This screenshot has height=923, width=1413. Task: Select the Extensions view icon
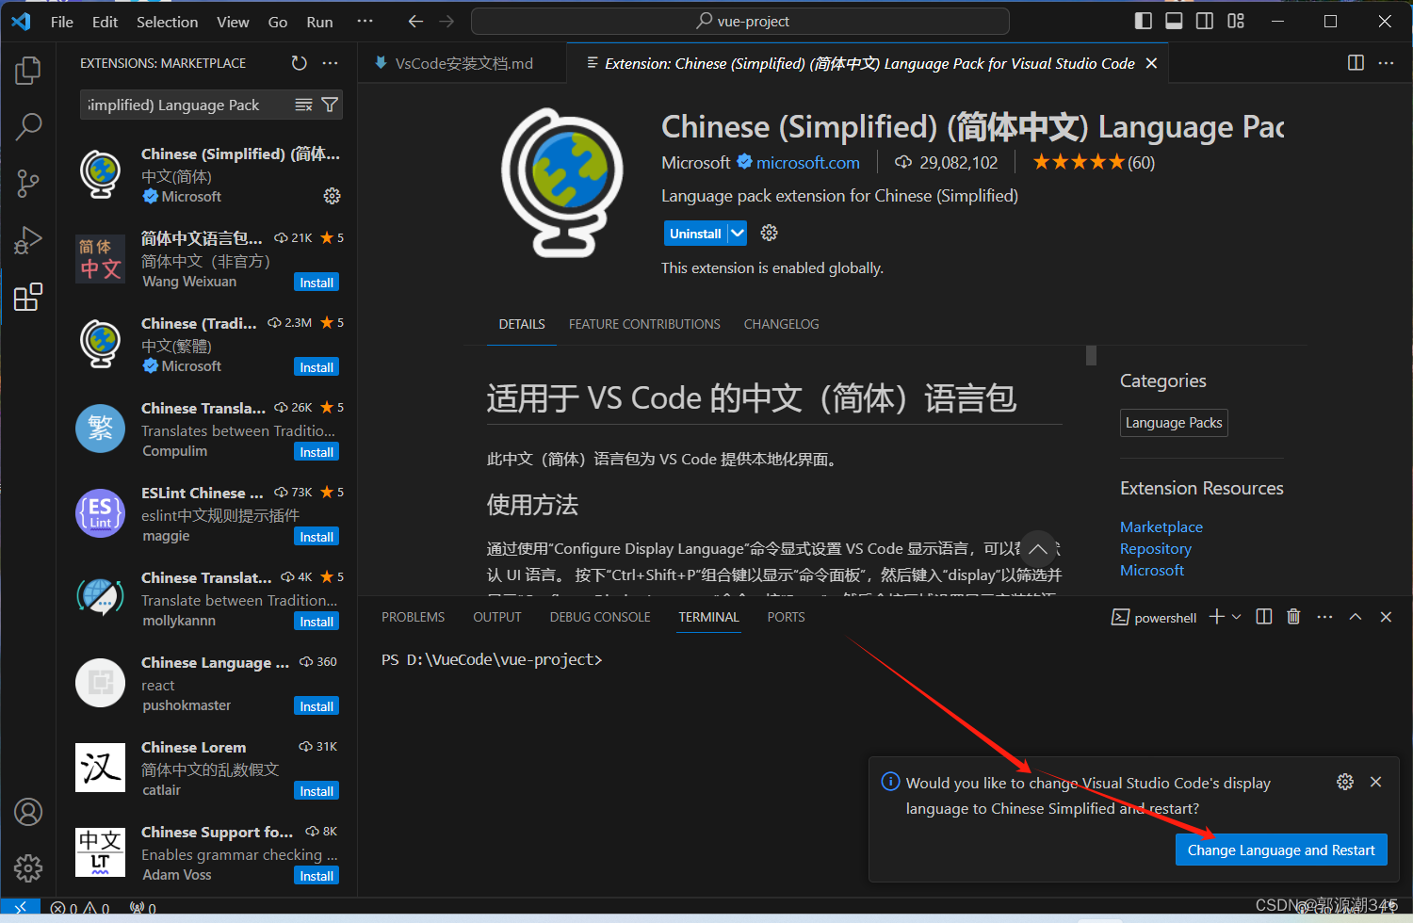tap(28, 297)
